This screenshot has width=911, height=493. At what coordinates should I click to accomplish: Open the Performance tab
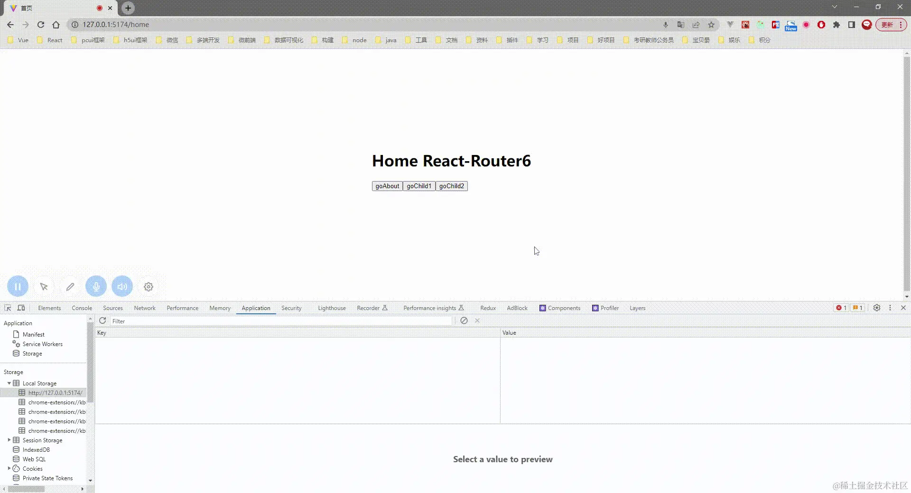tap(182, 308)
